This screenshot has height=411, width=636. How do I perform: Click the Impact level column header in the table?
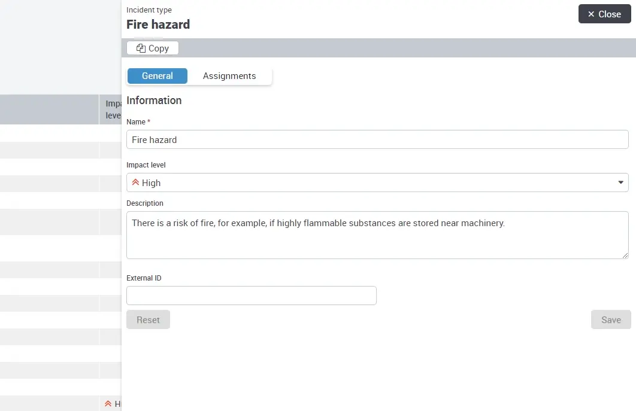(112, 109)
